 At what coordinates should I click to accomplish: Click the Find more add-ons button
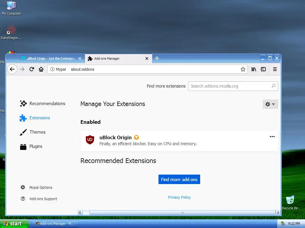pyautogui.click(x=179, y=179)
